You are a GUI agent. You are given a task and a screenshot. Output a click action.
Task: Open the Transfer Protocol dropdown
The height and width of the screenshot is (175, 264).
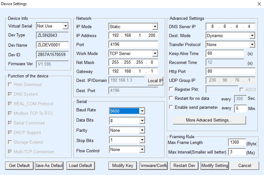pos(252,44)
